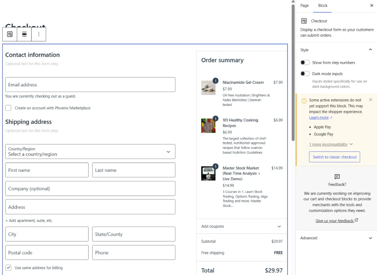Open the block options three-dot menu

pyautogui.click(x=39, y=34)
